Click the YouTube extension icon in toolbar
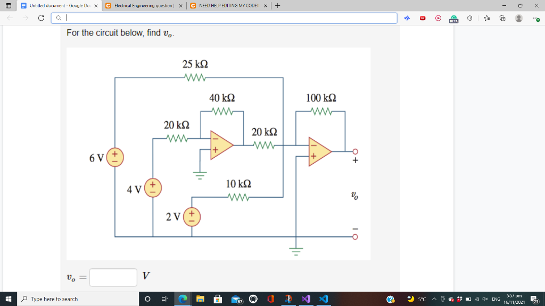 pos(423,18)
